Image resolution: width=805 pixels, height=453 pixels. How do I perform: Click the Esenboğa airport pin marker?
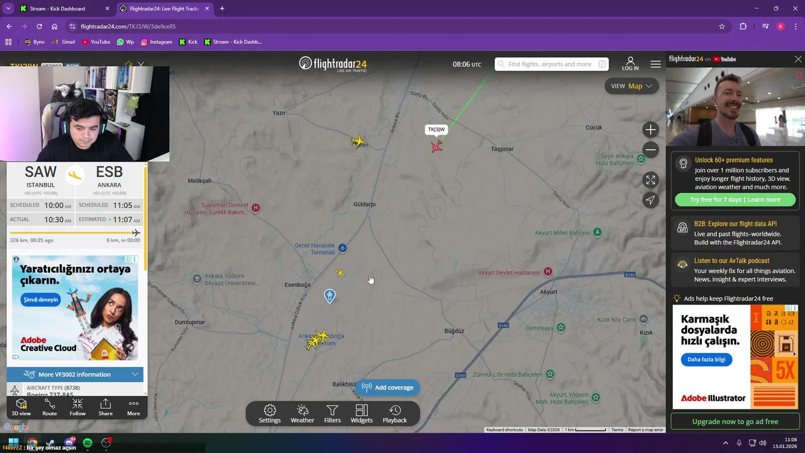(x=330, y=296)
